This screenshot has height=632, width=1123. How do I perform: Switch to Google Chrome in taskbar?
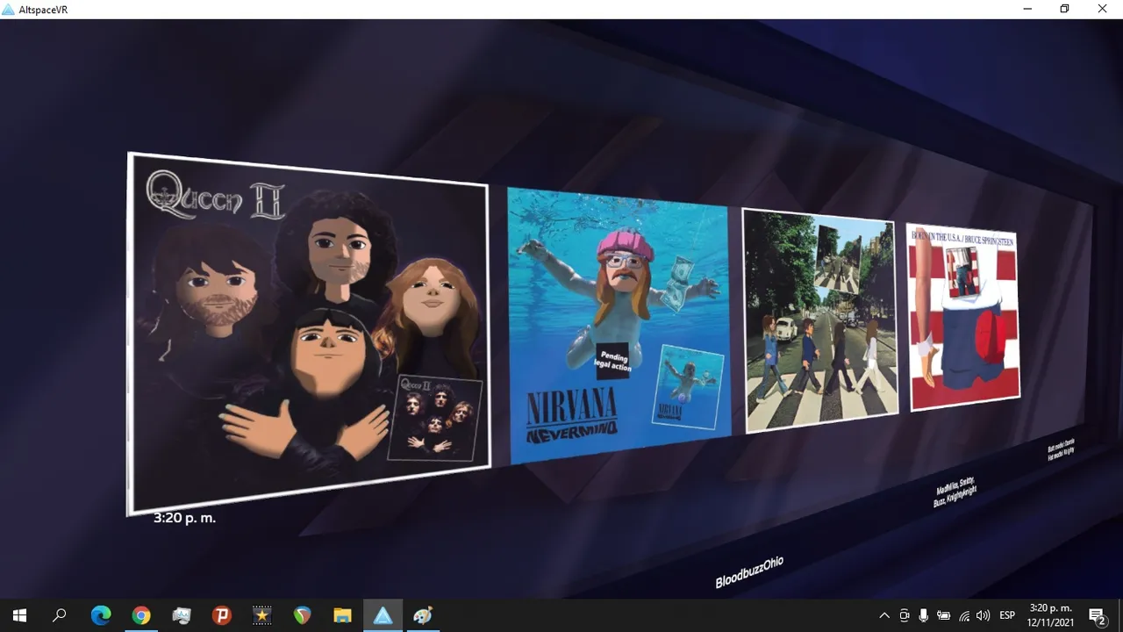pyautogui.click(x=141, y=615)
